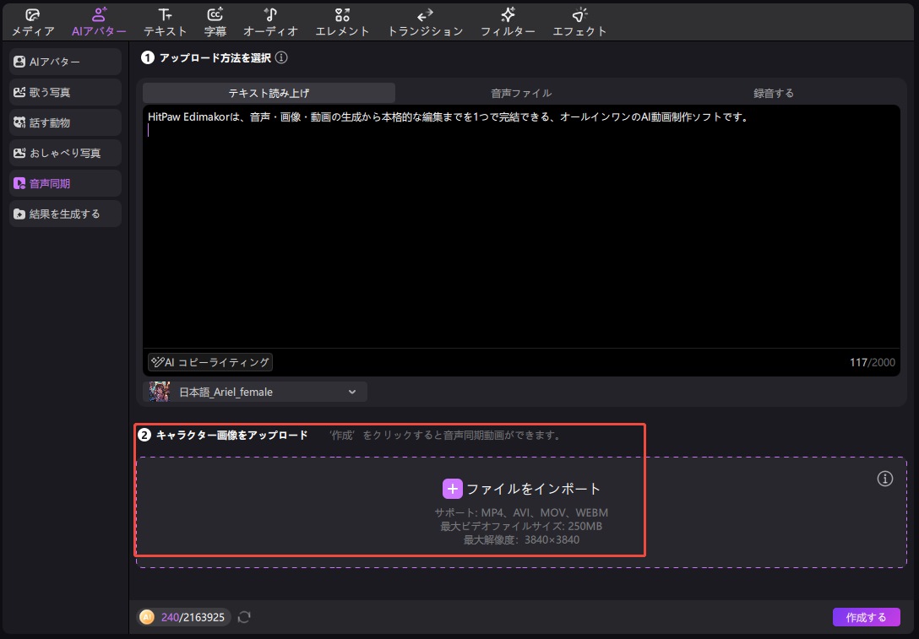Open the フィルター tab

point(508,22)
